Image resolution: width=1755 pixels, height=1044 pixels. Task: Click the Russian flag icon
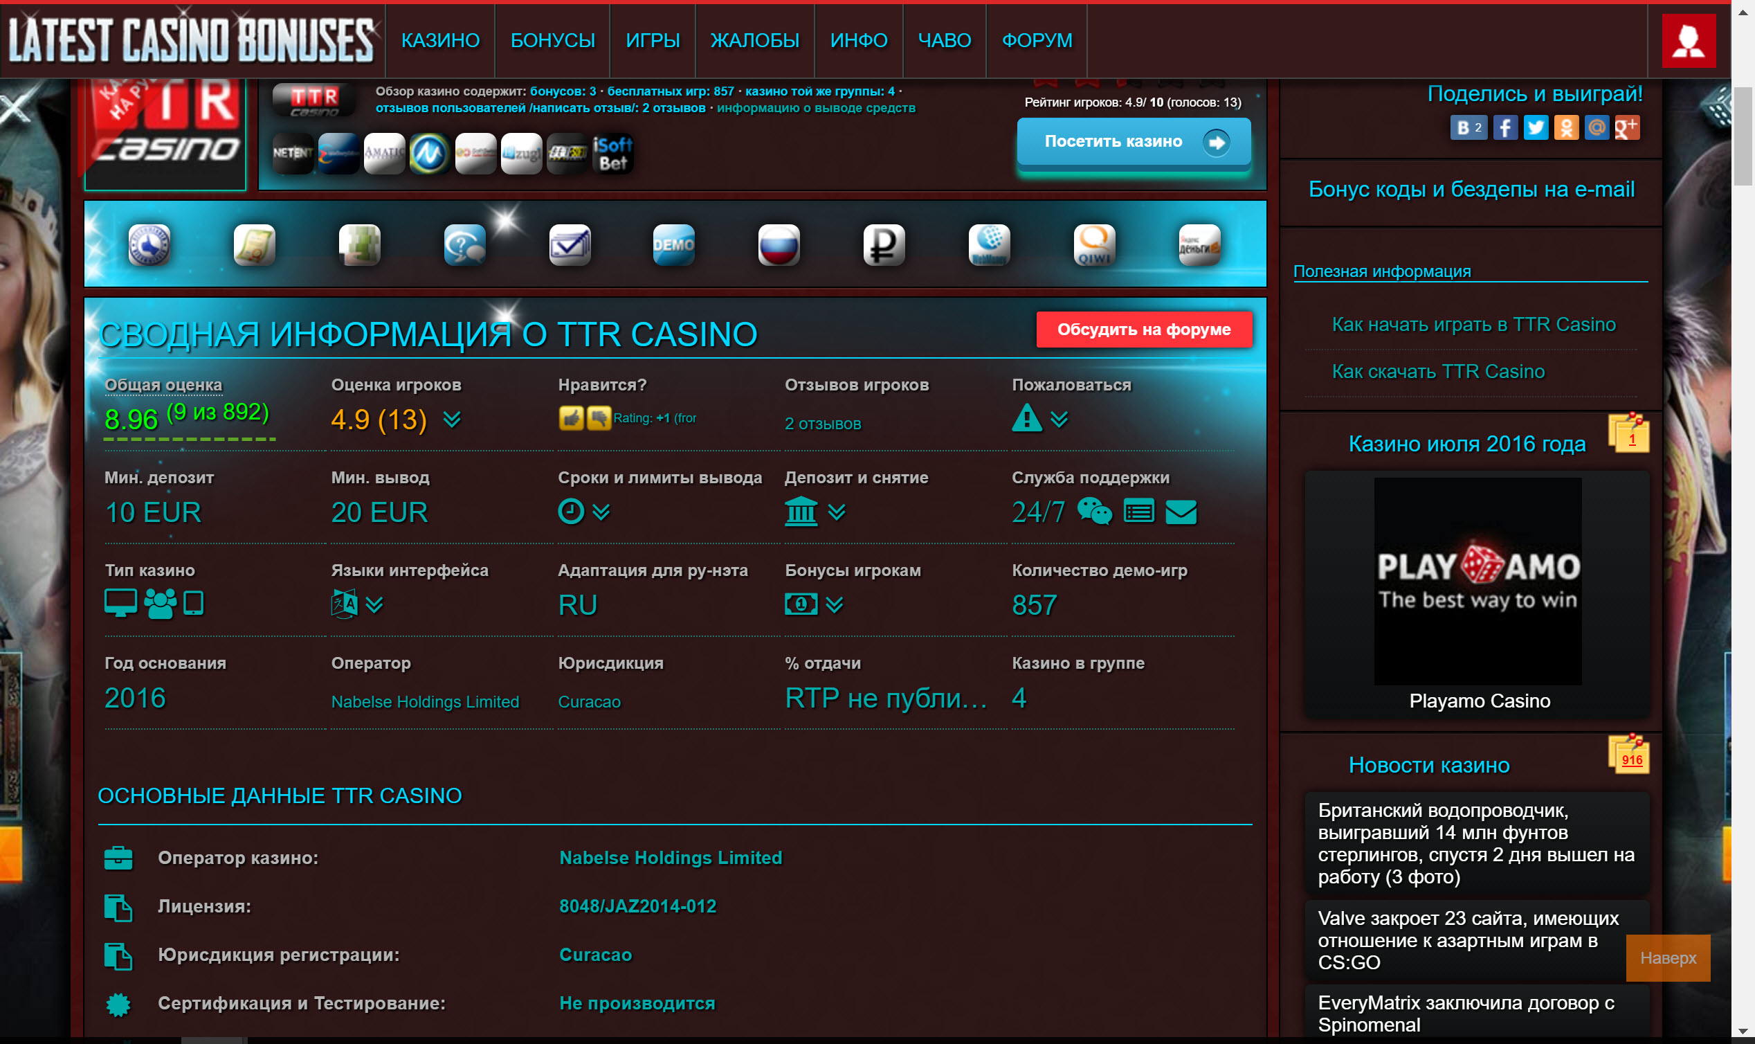click(779, 244)
